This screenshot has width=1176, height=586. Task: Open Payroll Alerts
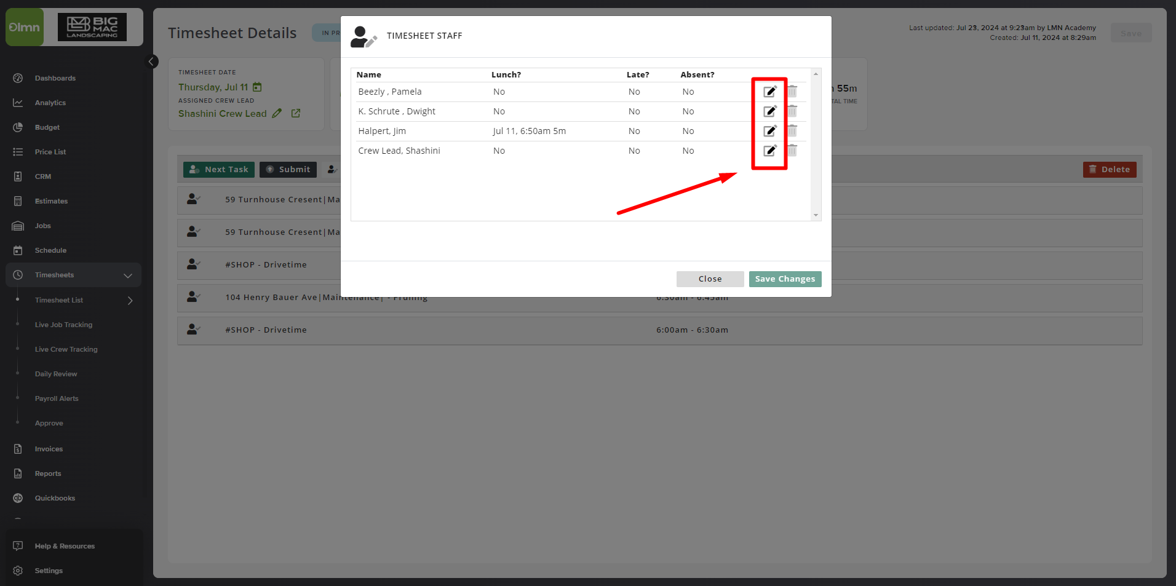click(x=57, y=398)
